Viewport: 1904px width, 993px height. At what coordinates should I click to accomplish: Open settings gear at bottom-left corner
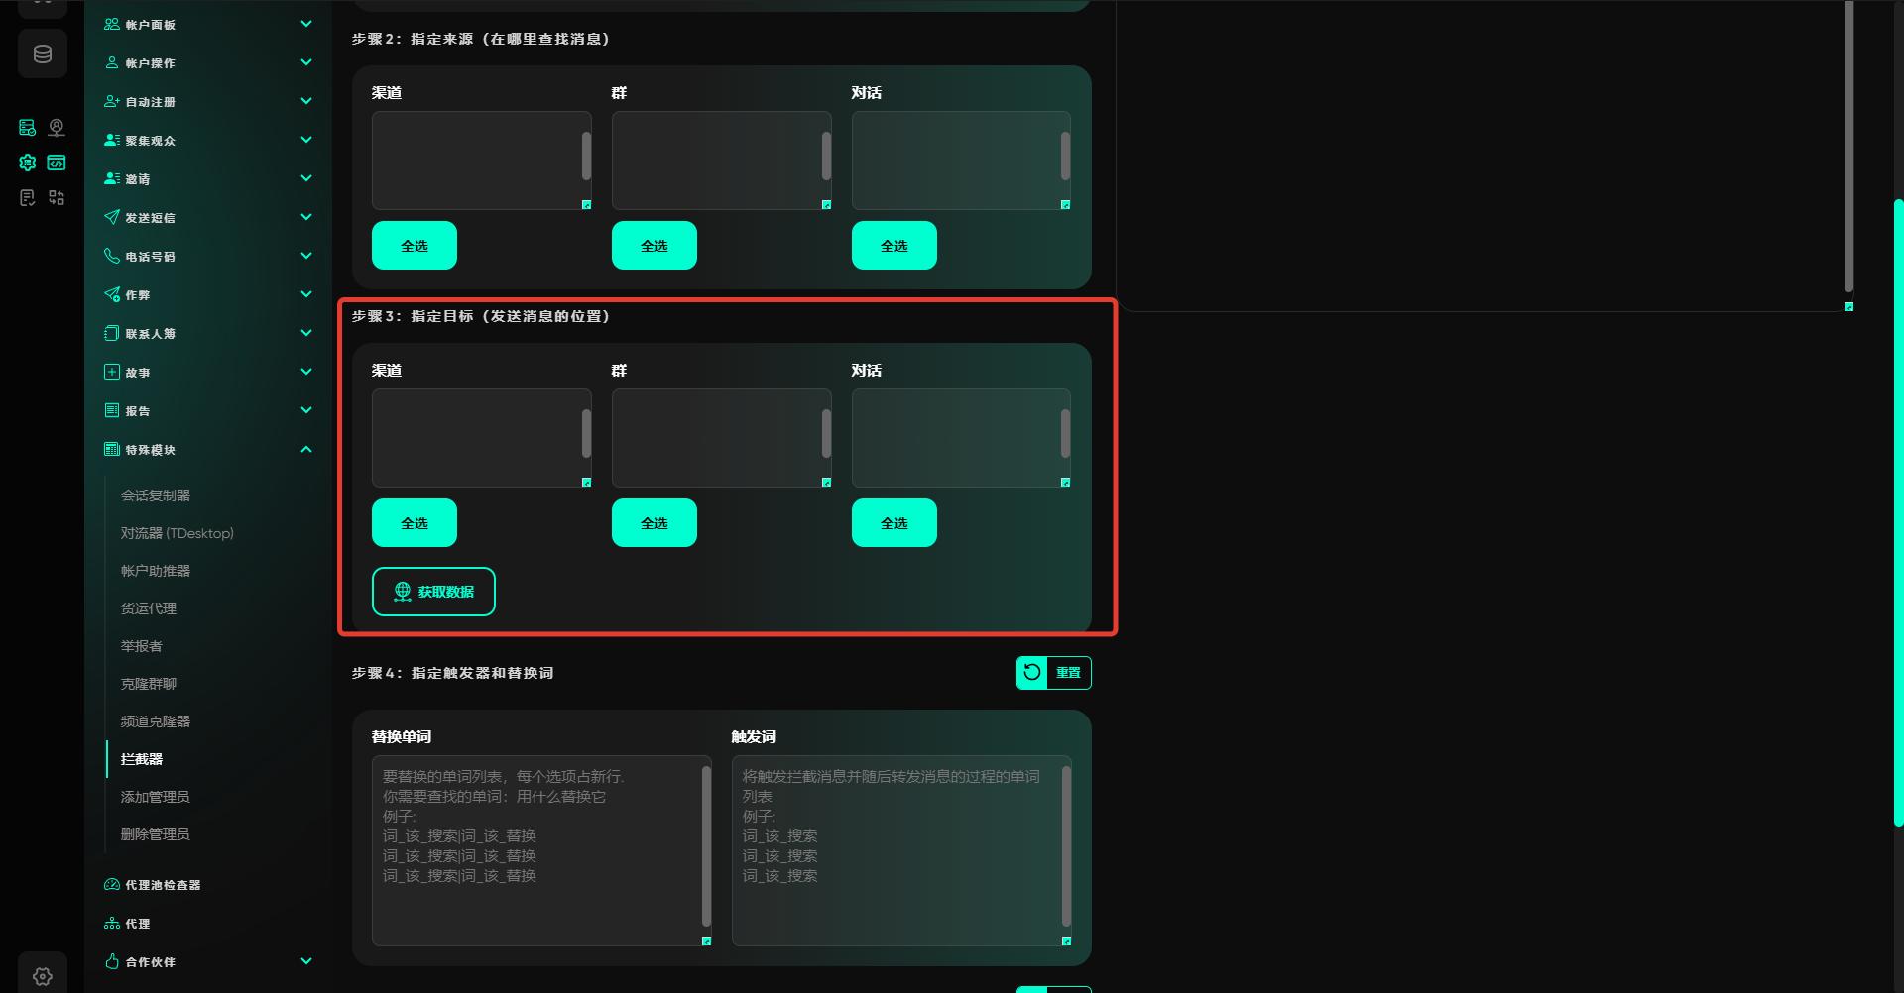(x=43, y=976)
